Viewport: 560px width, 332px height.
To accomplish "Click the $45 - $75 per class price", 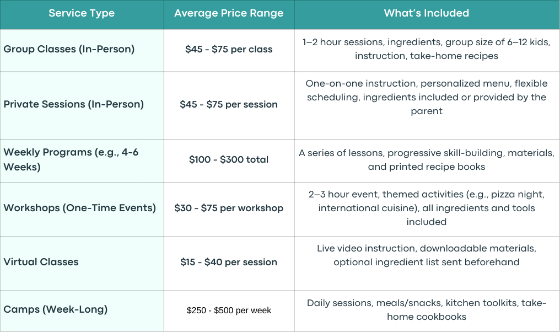I will point(229,49).
